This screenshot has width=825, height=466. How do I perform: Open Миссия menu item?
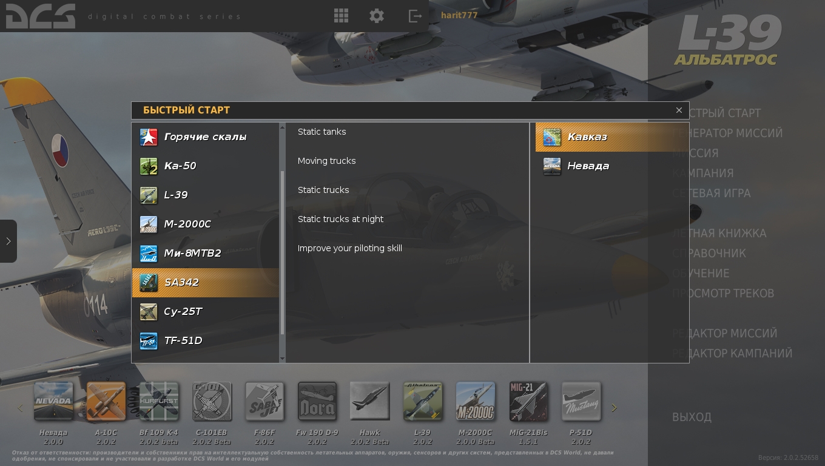[x=695, y=153]
